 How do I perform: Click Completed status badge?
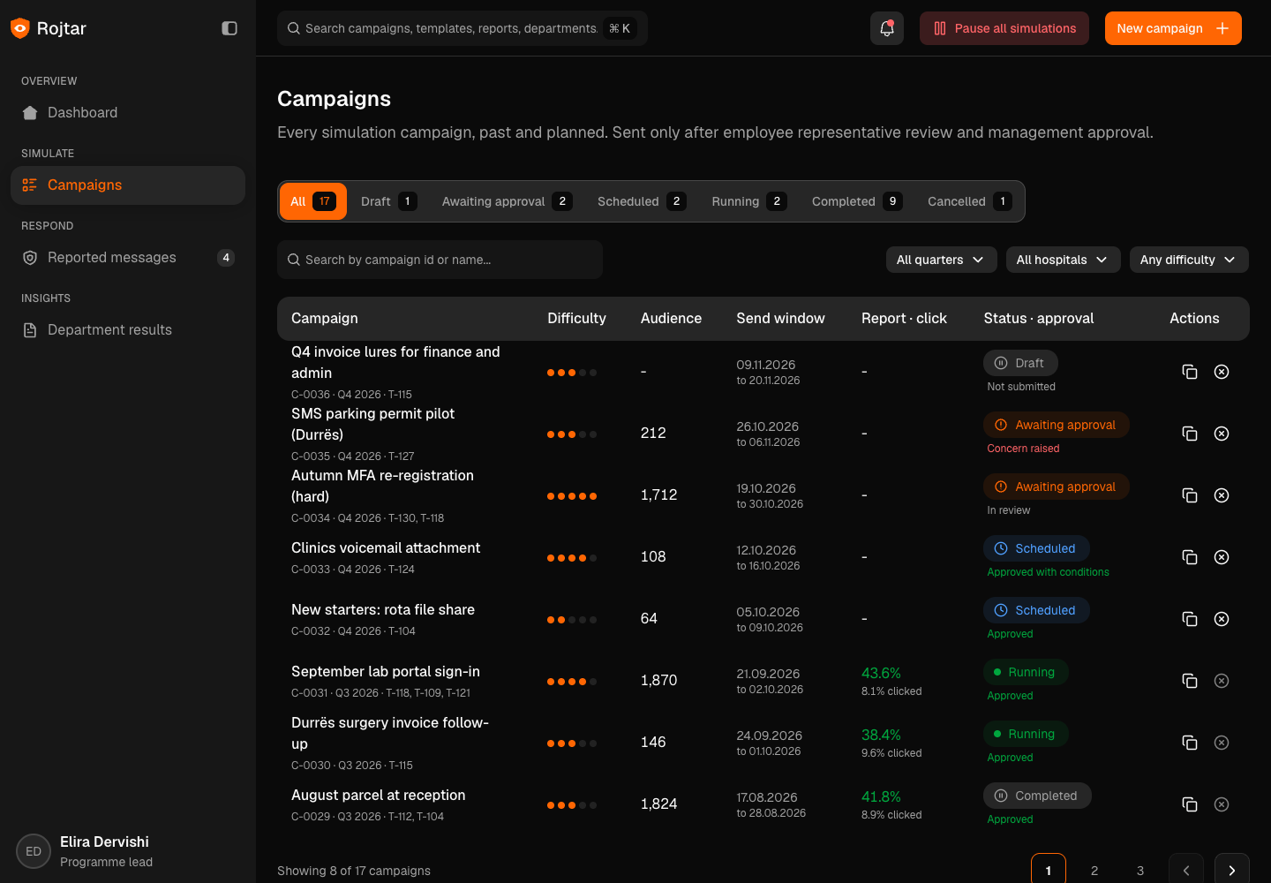pos(1037,796)
